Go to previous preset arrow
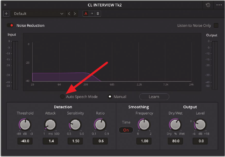Image resolution: width=225 pixels, height=157 pixels. coord(69,14)
